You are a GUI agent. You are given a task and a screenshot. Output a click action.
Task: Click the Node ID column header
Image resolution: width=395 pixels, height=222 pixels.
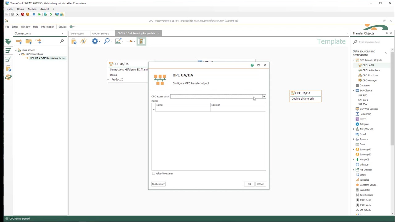coord(238,105)
